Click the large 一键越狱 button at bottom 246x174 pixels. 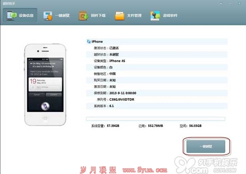206,146
